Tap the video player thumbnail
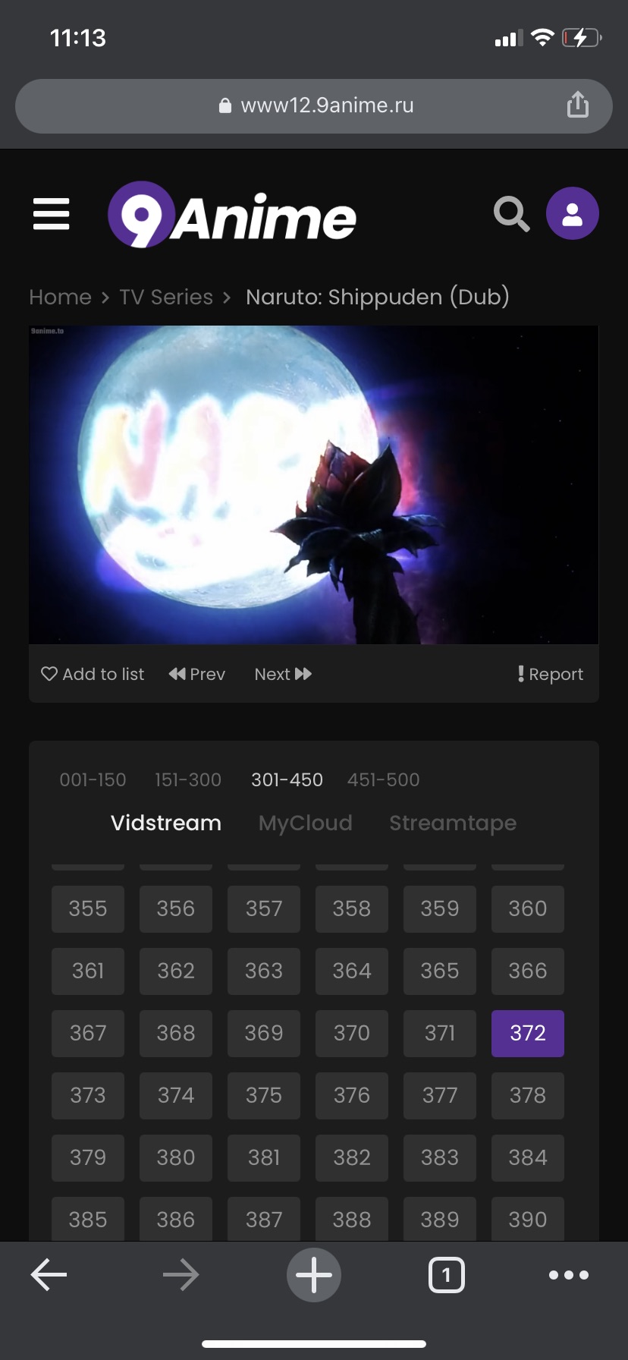628x1360 pixels. [314, 485]
